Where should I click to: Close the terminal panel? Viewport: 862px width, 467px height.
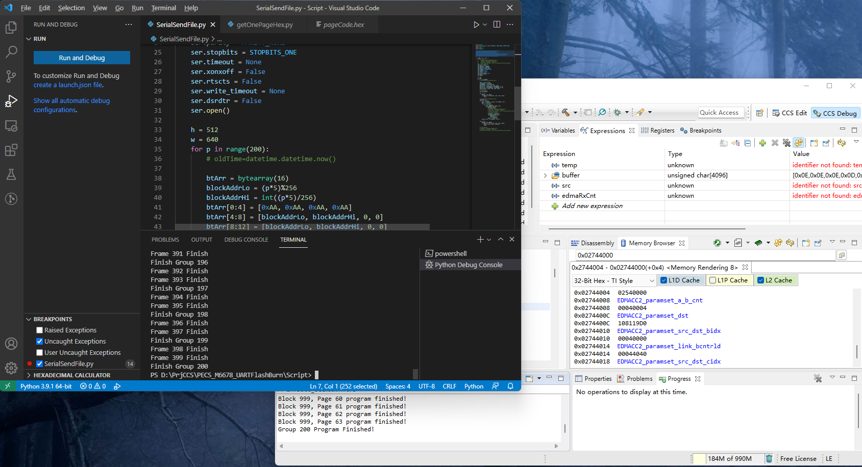(x=512, y=240)
